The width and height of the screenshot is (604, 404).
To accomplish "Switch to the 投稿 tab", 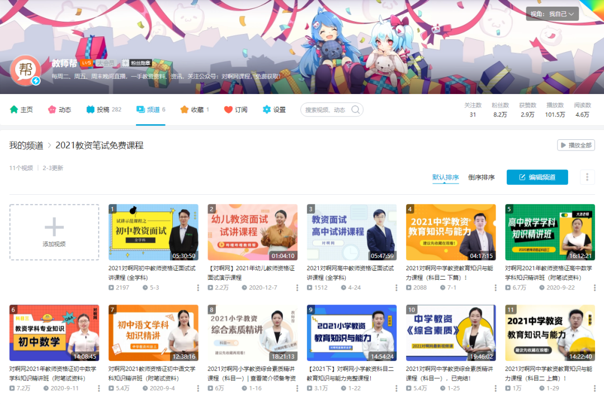I will (x=103, y=110).
